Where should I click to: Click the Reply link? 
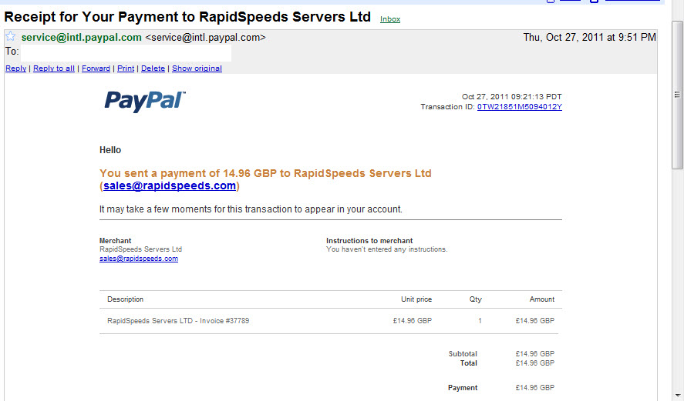point(15,69)
